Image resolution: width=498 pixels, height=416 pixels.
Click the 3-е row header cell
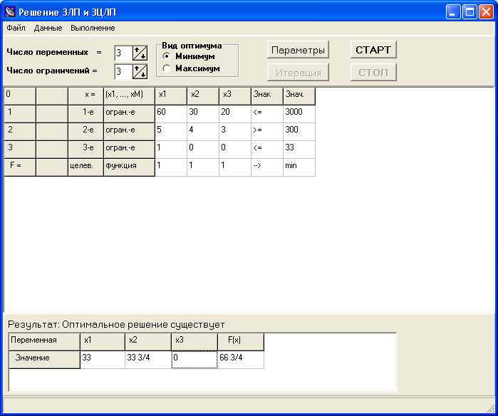(x=85, y=150)
